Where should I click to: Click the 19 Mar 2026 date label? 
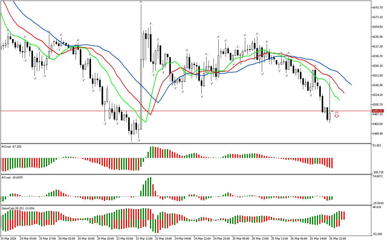(x=9, y=238)
